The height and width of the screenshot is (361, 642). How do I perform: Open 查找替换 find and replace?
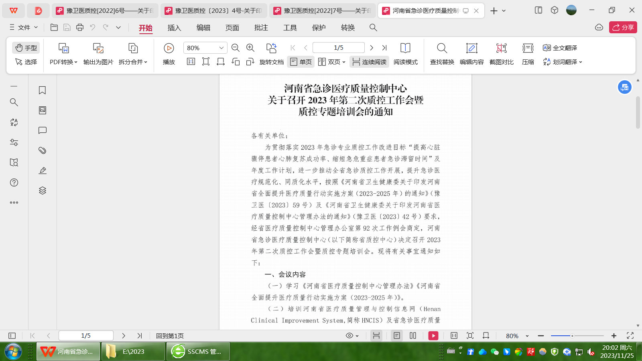[442, 54]
